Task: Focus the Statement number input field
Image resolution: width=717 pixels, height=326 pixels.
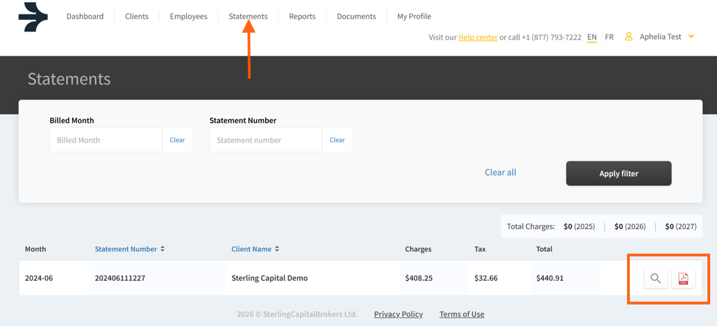Action: (265, 140)
